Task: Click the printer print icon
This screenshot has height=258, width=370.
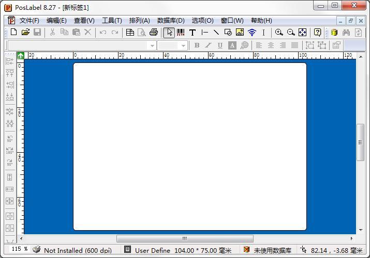Action: 154,33
